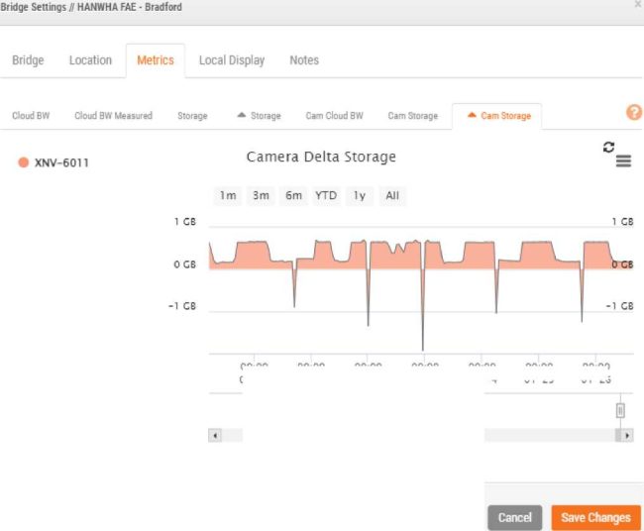Select YTD range on chart
644x531 pixels.
tap(326, 195)
